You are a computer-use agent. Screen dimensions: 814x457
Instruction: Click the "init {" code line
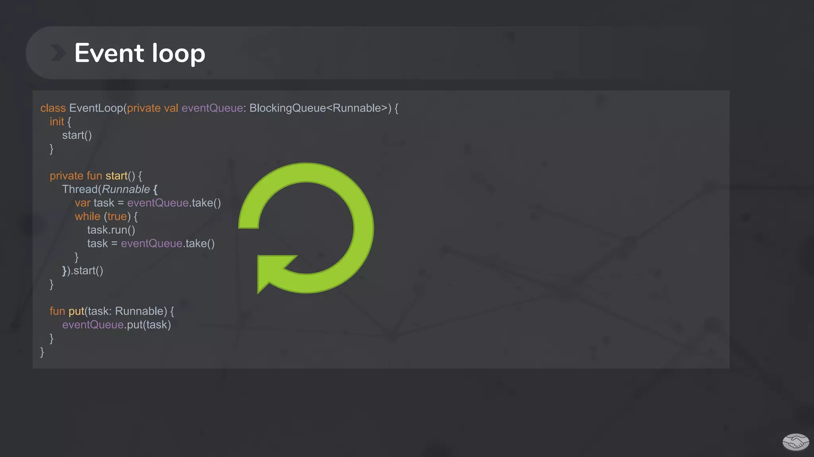(x=60, y=122)
